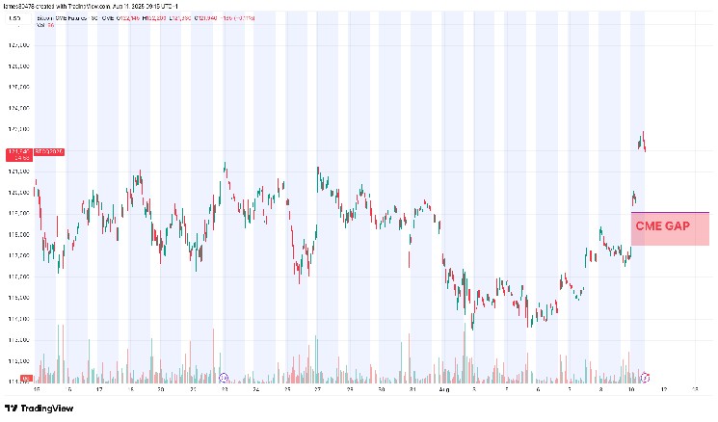Click the header text 'created with TradingView.com'
Screen dimensions: 718x422
(73, 7)
